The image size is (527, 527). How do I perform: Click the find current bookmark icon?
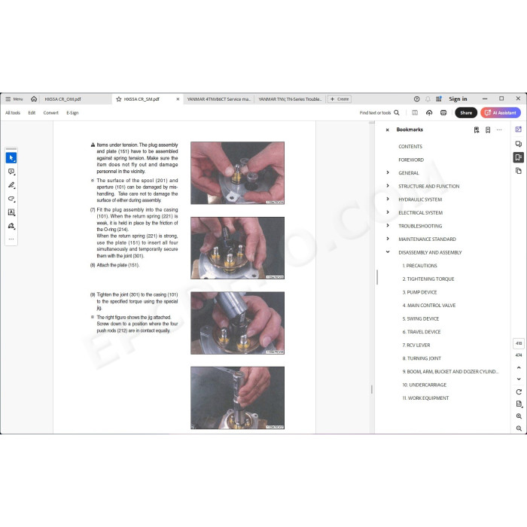(477, 129)
